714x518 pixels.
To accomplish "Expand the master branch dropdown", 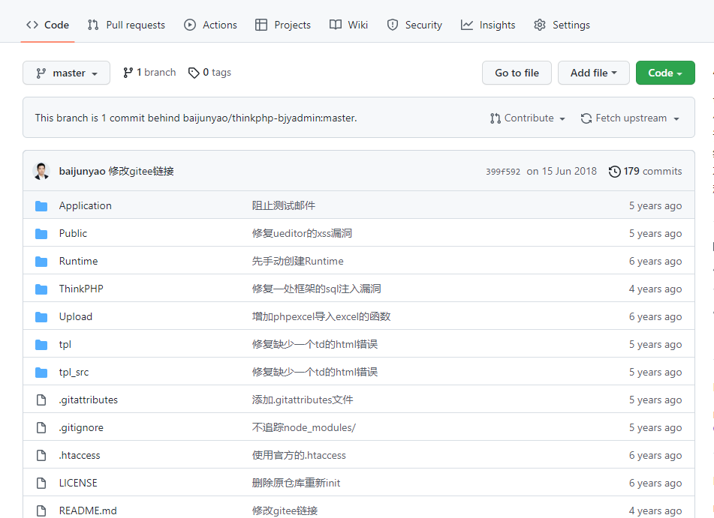I will pyautogui.click(x=67, y=73).
